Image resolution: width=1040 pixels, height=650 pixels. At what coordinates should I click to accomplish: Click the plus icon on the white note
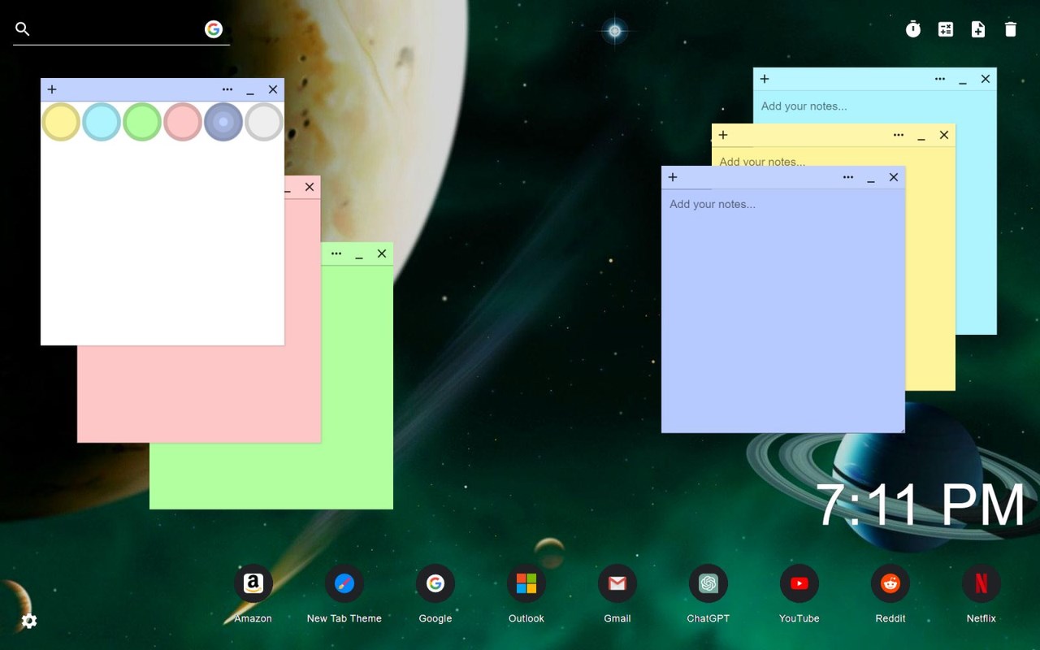tap(52, 89)
